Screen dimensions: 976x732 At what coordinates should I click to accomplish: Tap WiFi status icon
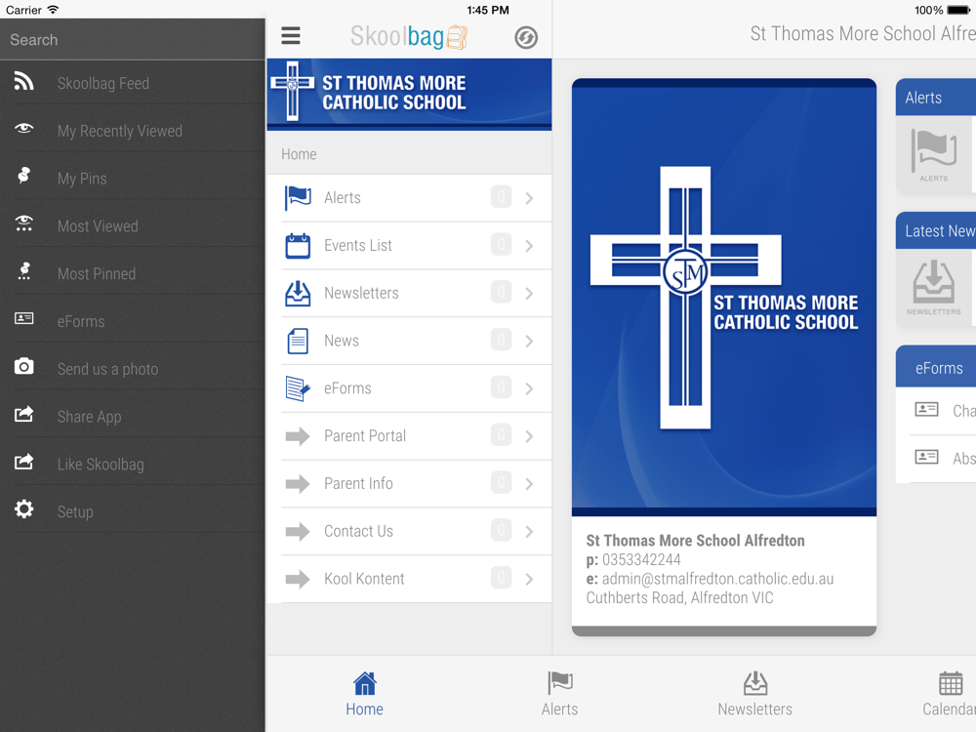[x=53, y=10]
